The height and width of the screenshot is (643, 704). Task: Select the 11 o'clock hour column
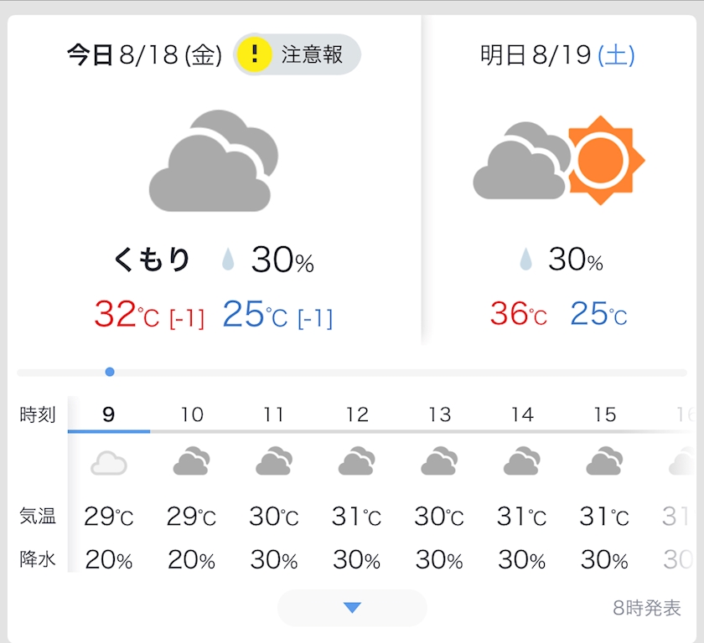tap(274, 414)
